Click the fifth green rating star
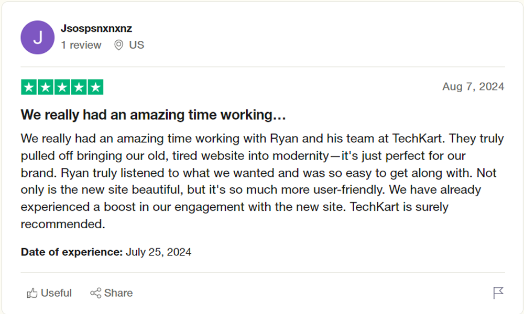 pyautogui.click(x=95, y=87)
